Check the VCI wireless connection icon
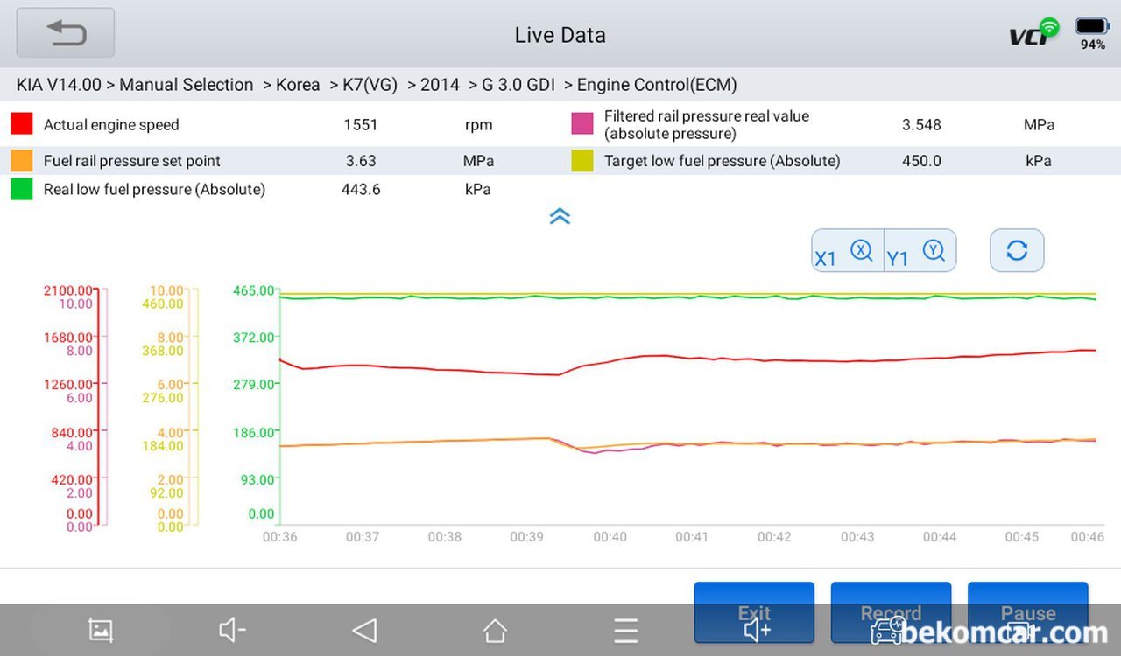Viewport: 1121px width, 656px height. [x=1033, y=32]
